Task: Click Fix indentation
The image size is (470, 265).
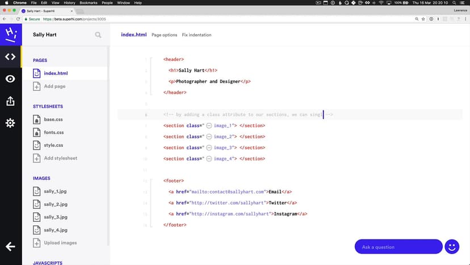Action: point(196,35)
